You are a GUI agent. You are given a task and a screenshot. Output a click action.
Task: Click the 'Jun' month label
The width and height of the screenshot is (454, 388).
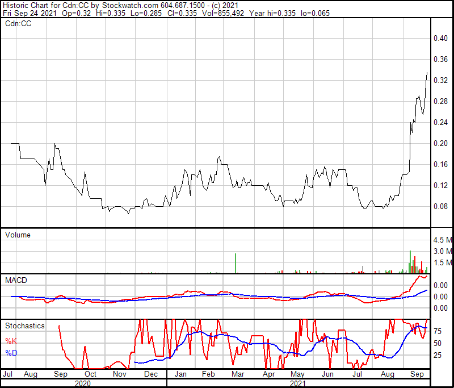[327, 374]
